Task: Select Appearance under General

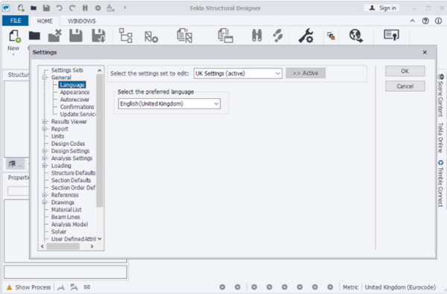Action: [74, 92]
